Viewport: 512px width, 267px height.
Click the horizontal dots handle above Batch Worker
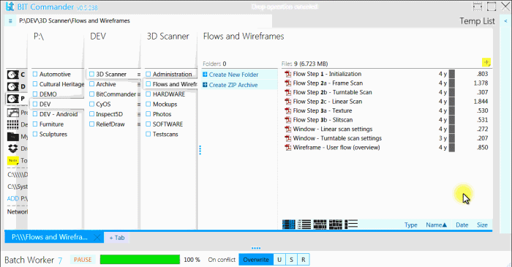(x=256, y=248)
